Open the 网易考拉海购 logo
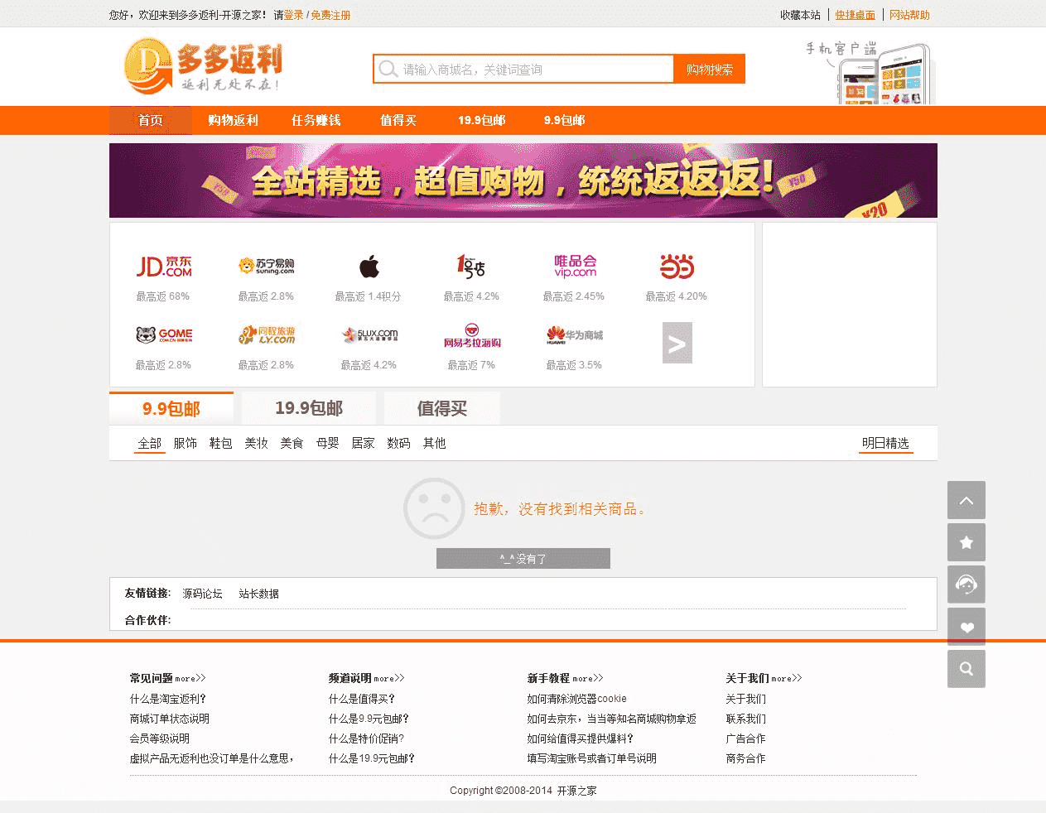 472,335
